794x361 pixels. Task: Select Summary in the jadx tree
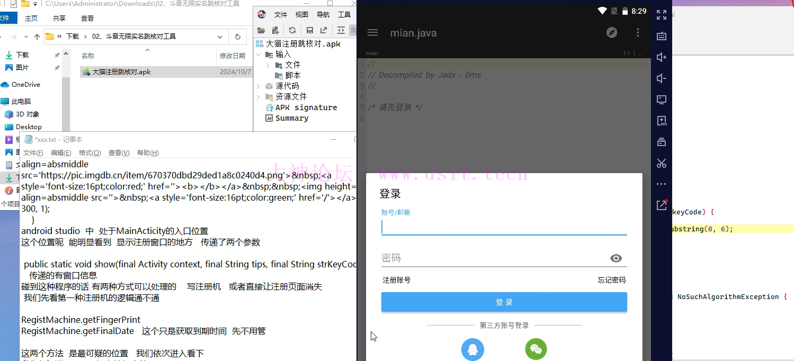pyautogui.click(x=292, y=118)
